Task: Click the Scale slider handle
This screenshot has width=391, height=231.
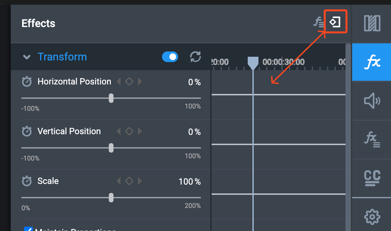Action: coord(111,198)
